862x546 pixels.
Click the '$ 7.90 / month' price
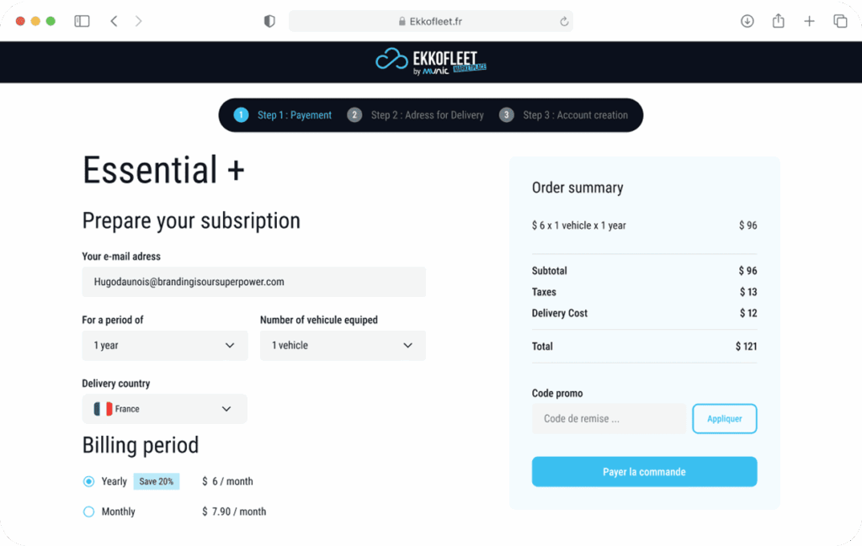pyautogui.click(x=234, y=512)
